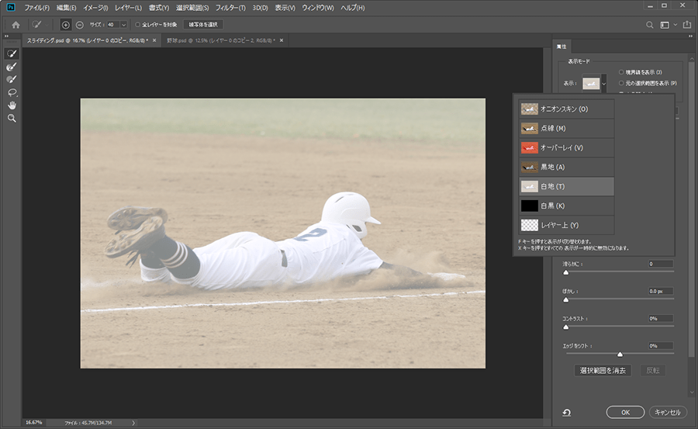The height and width of the screenshot is (429, 698).
Task: Click the エッジをシフト slider handle
Action: 620,354
